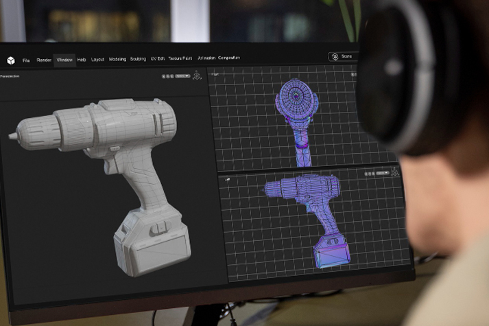This screenshot has height=326, width=489.
Task: Open the Help menu
Action: pos(82,60)
